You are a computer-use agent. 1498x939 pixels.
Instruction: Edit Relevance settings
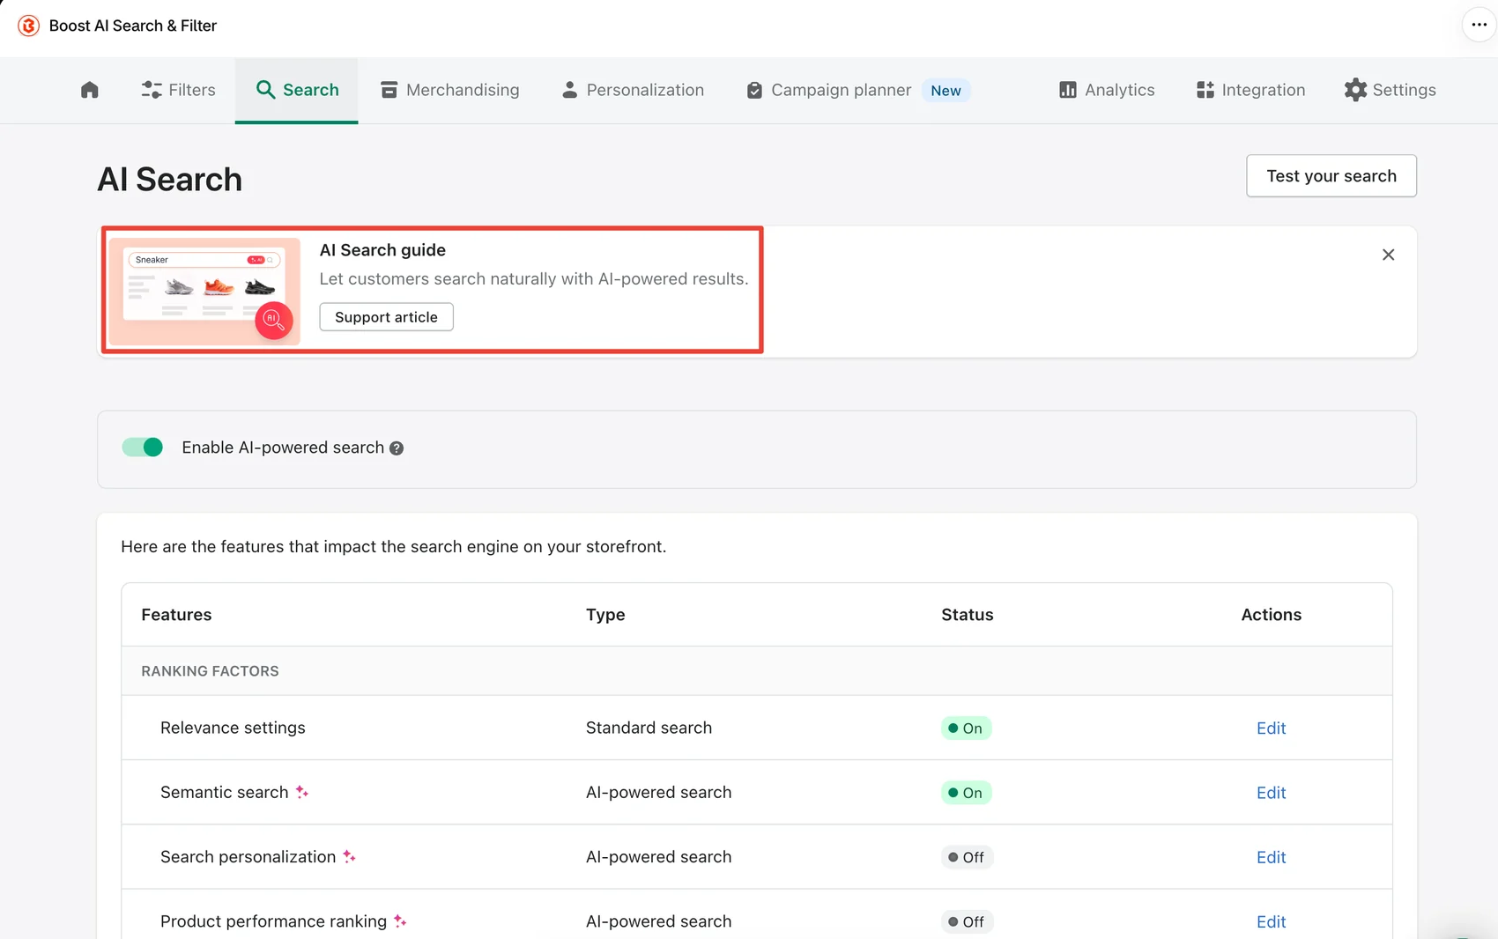point(1271,728)
